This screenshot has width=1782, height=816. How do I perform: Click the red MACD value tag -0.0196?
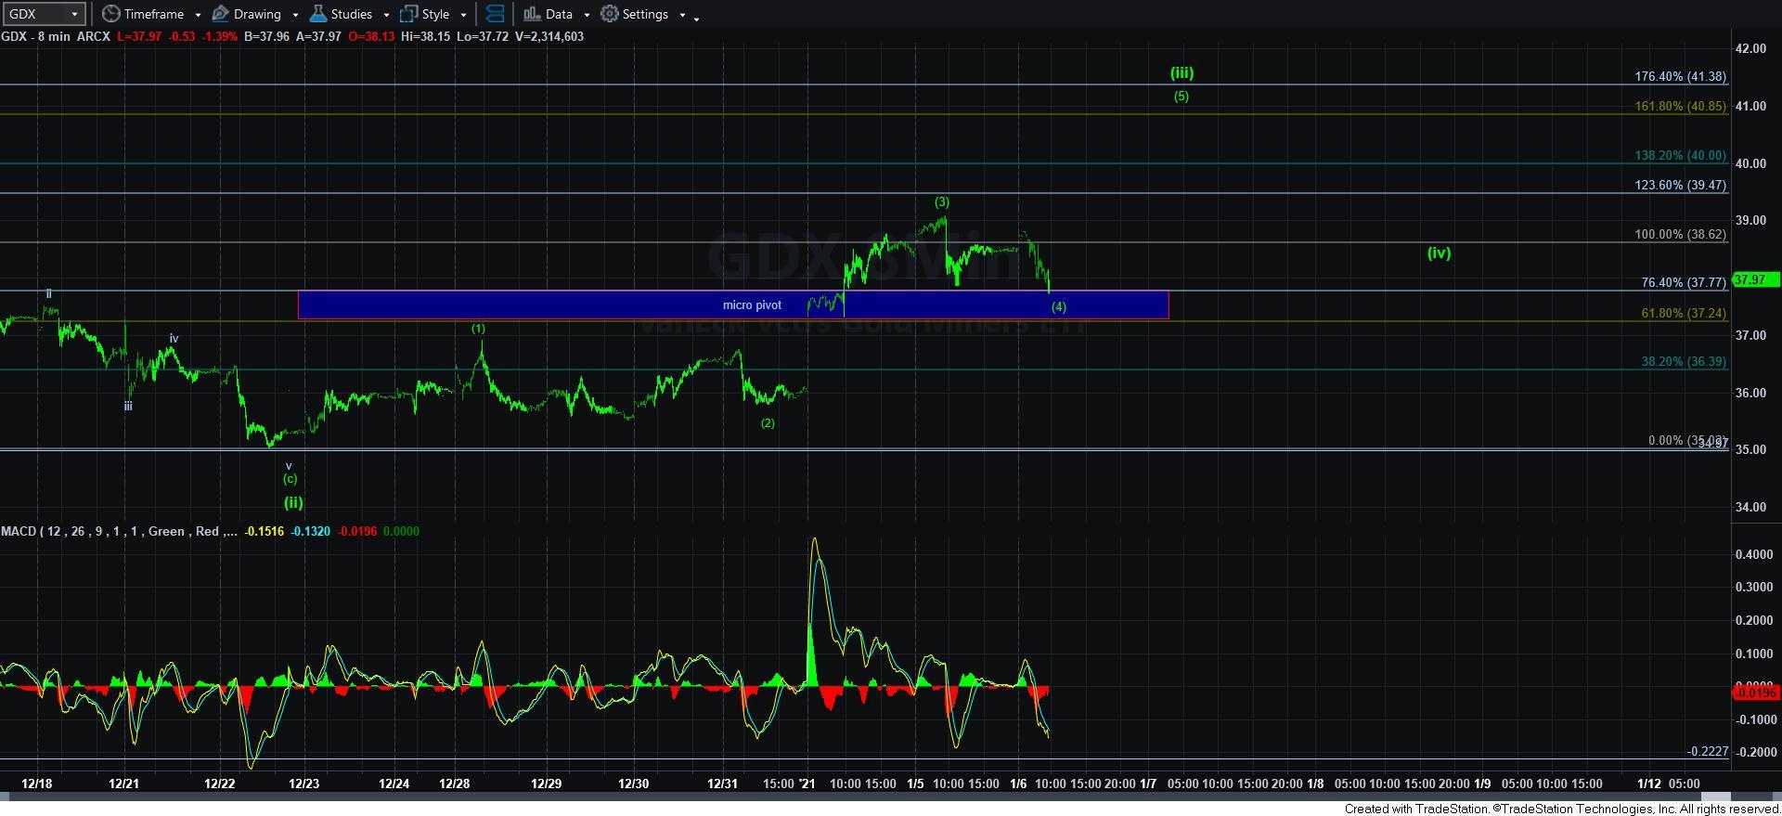coord(1755,693)
